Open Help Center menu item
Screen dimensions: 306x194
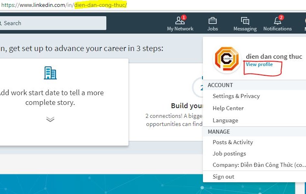point(228,108)
